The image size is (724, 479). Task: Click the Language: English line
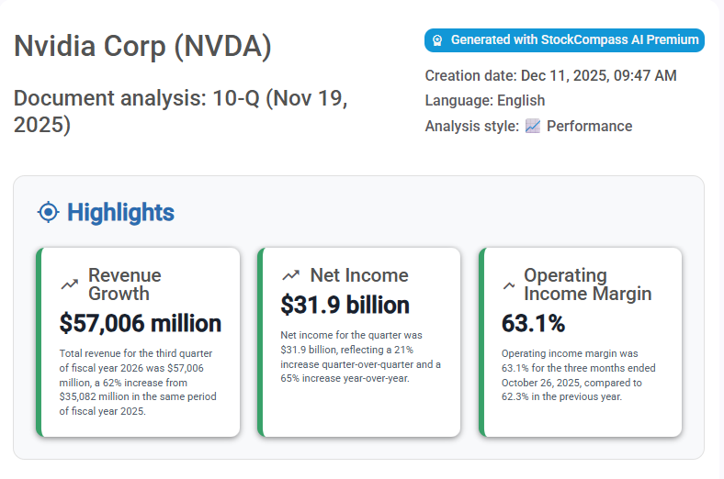point(484,101)
